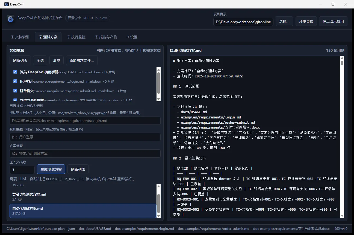Screen dimensions: 354x235
Task: Click document list scrollbar down arrow
Action: pyautogui.click(x=158, y=99)
